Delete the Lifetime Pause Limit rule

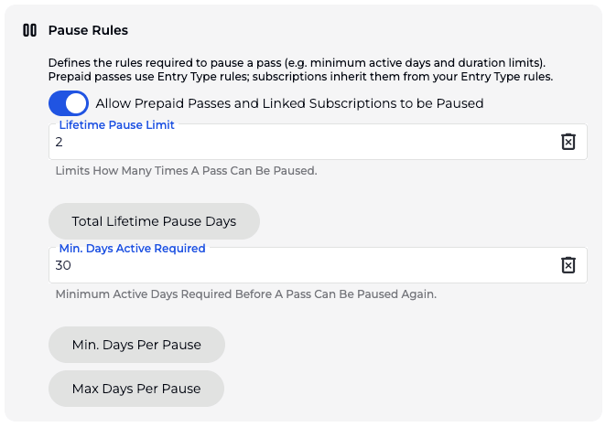coord(568,142)
